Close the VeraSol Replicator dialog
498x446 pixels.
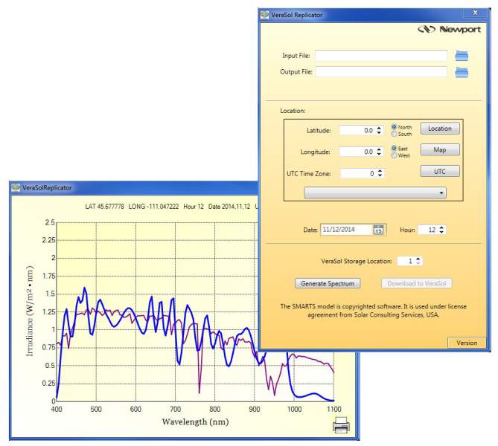tap(474, 13)
